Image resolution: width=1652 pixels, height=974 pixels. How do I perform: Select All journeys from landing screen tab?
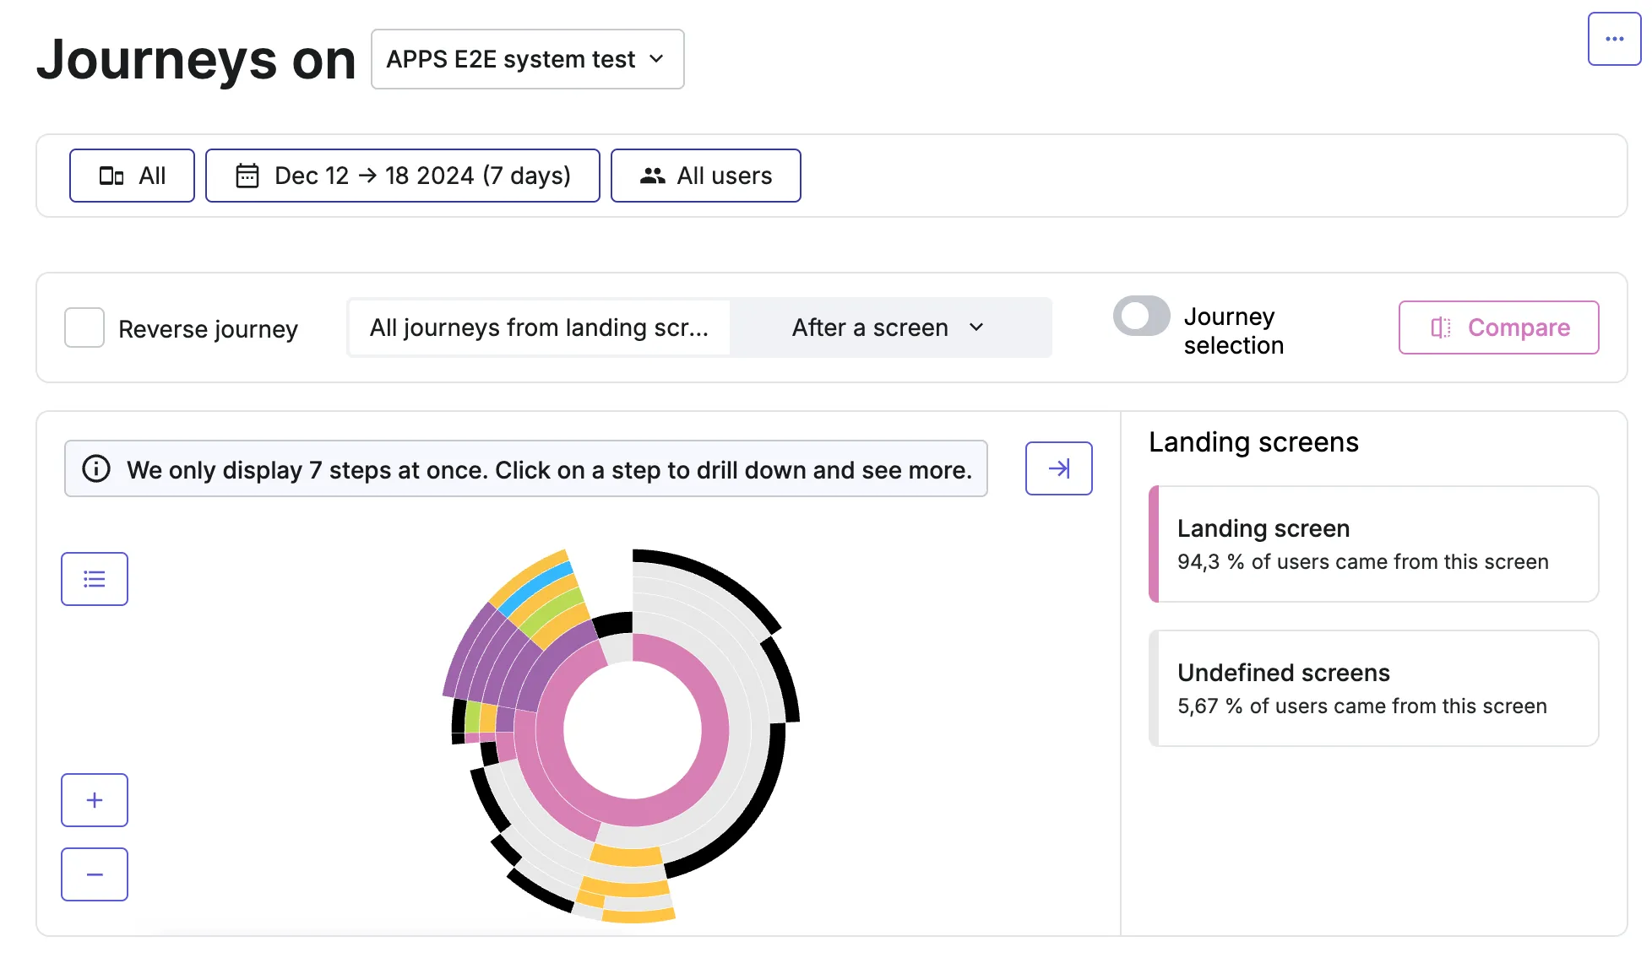point(539,327)
